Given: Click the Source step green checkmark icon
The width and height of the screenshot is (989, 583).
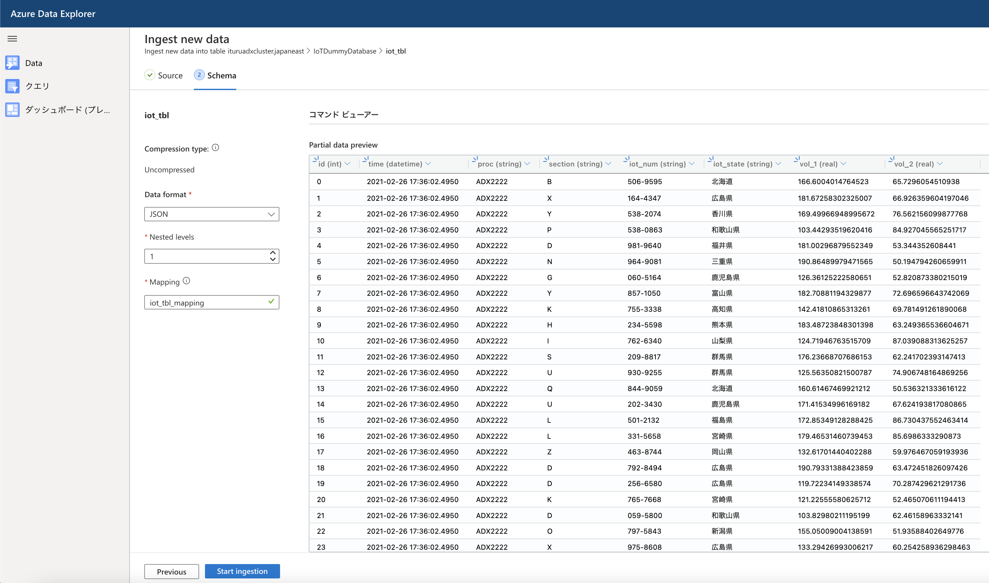Looking at the screenshot, I should pyautogui.click(x=149, y=75).
